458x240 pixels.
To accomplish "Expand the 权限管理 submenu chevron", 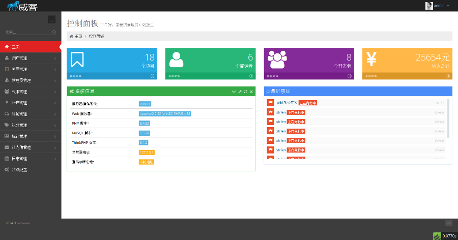I will click(55, 92).
